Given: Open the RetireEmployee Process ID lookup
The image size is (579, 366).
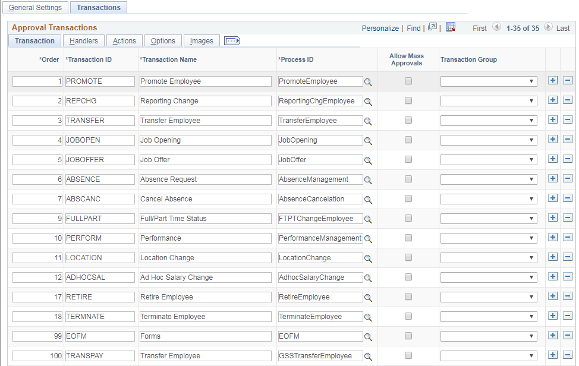Looking at the screenshot, I should [x=369, y=296].
